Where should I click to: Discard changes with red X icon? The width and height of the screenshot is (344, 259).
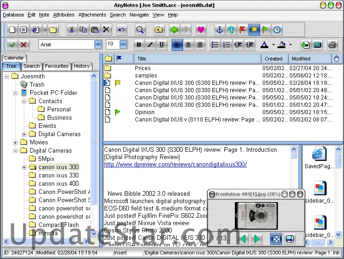[24, 45]
